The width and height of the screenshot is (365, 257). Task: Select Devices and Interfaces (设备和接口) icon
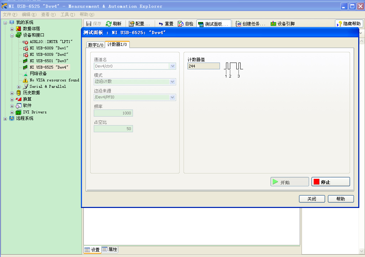click(19, 35)
